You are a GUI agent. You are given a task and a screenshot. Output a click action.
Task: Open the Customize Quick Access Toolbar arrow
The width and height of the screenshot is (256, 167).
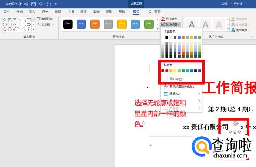[56, 4]
